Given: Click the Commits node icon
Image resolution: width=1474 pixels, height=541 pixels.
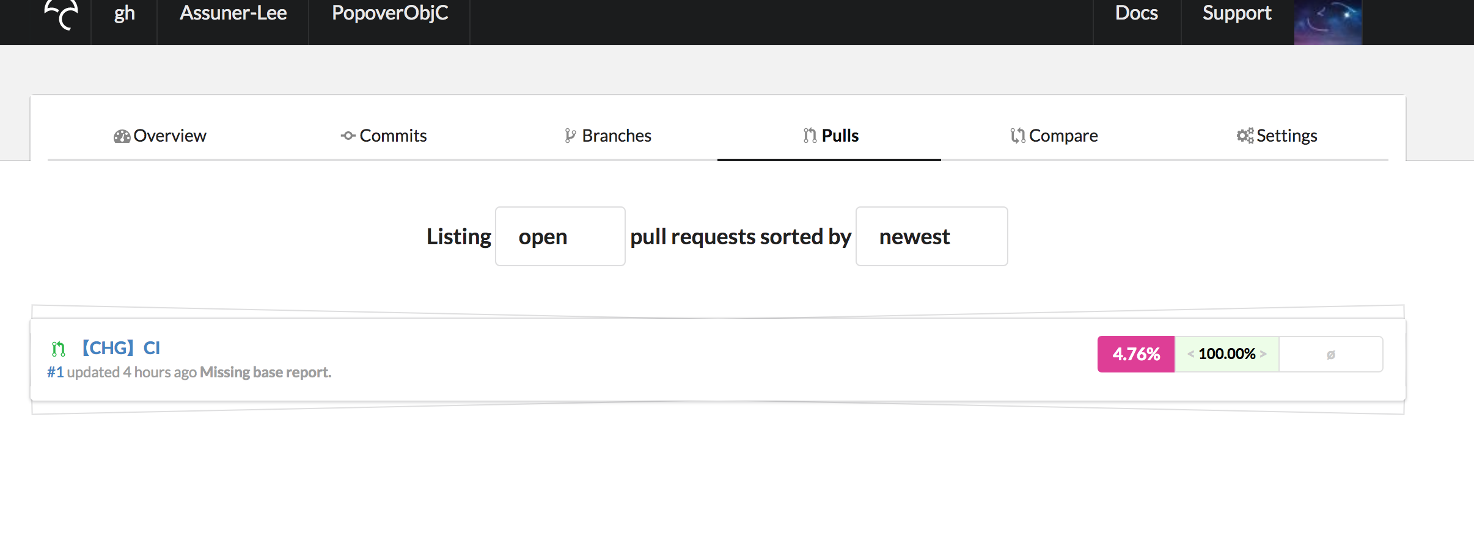Looking at the screenshot, I should 348,136.
